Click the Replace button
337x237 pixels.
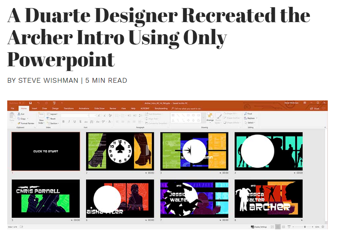pos(250,118)
